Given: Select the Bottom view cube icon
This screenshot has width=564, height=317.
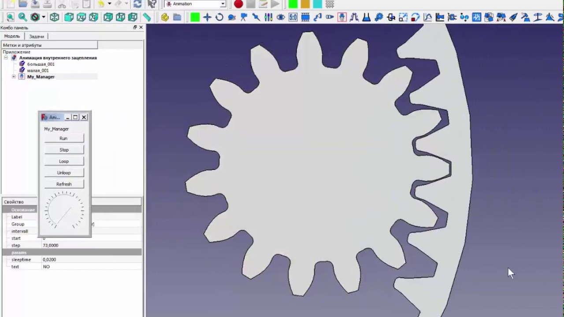Looking at the screenshot, I should 120,17.
